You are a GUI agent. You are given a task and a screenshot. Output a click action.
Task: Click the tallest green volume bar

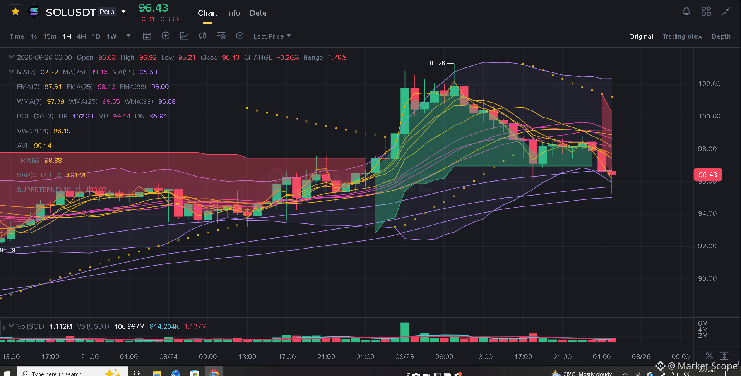pos(405,332)
